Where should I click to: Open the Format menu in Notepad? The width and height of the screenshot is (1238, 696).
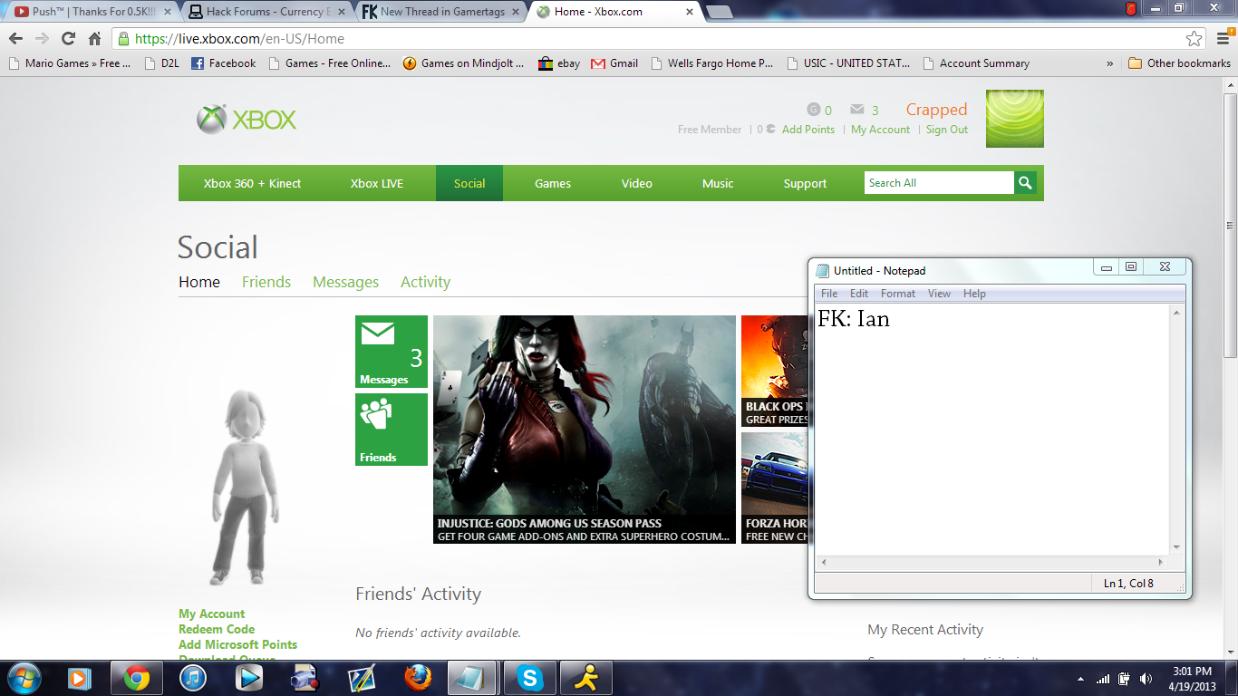(x=898, y=294)
